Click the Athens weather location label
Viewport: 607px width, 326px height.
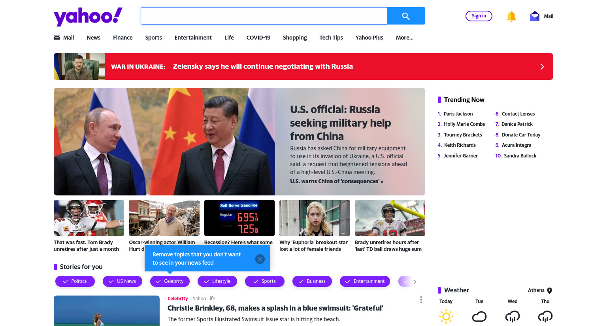[x=536, y=290]
